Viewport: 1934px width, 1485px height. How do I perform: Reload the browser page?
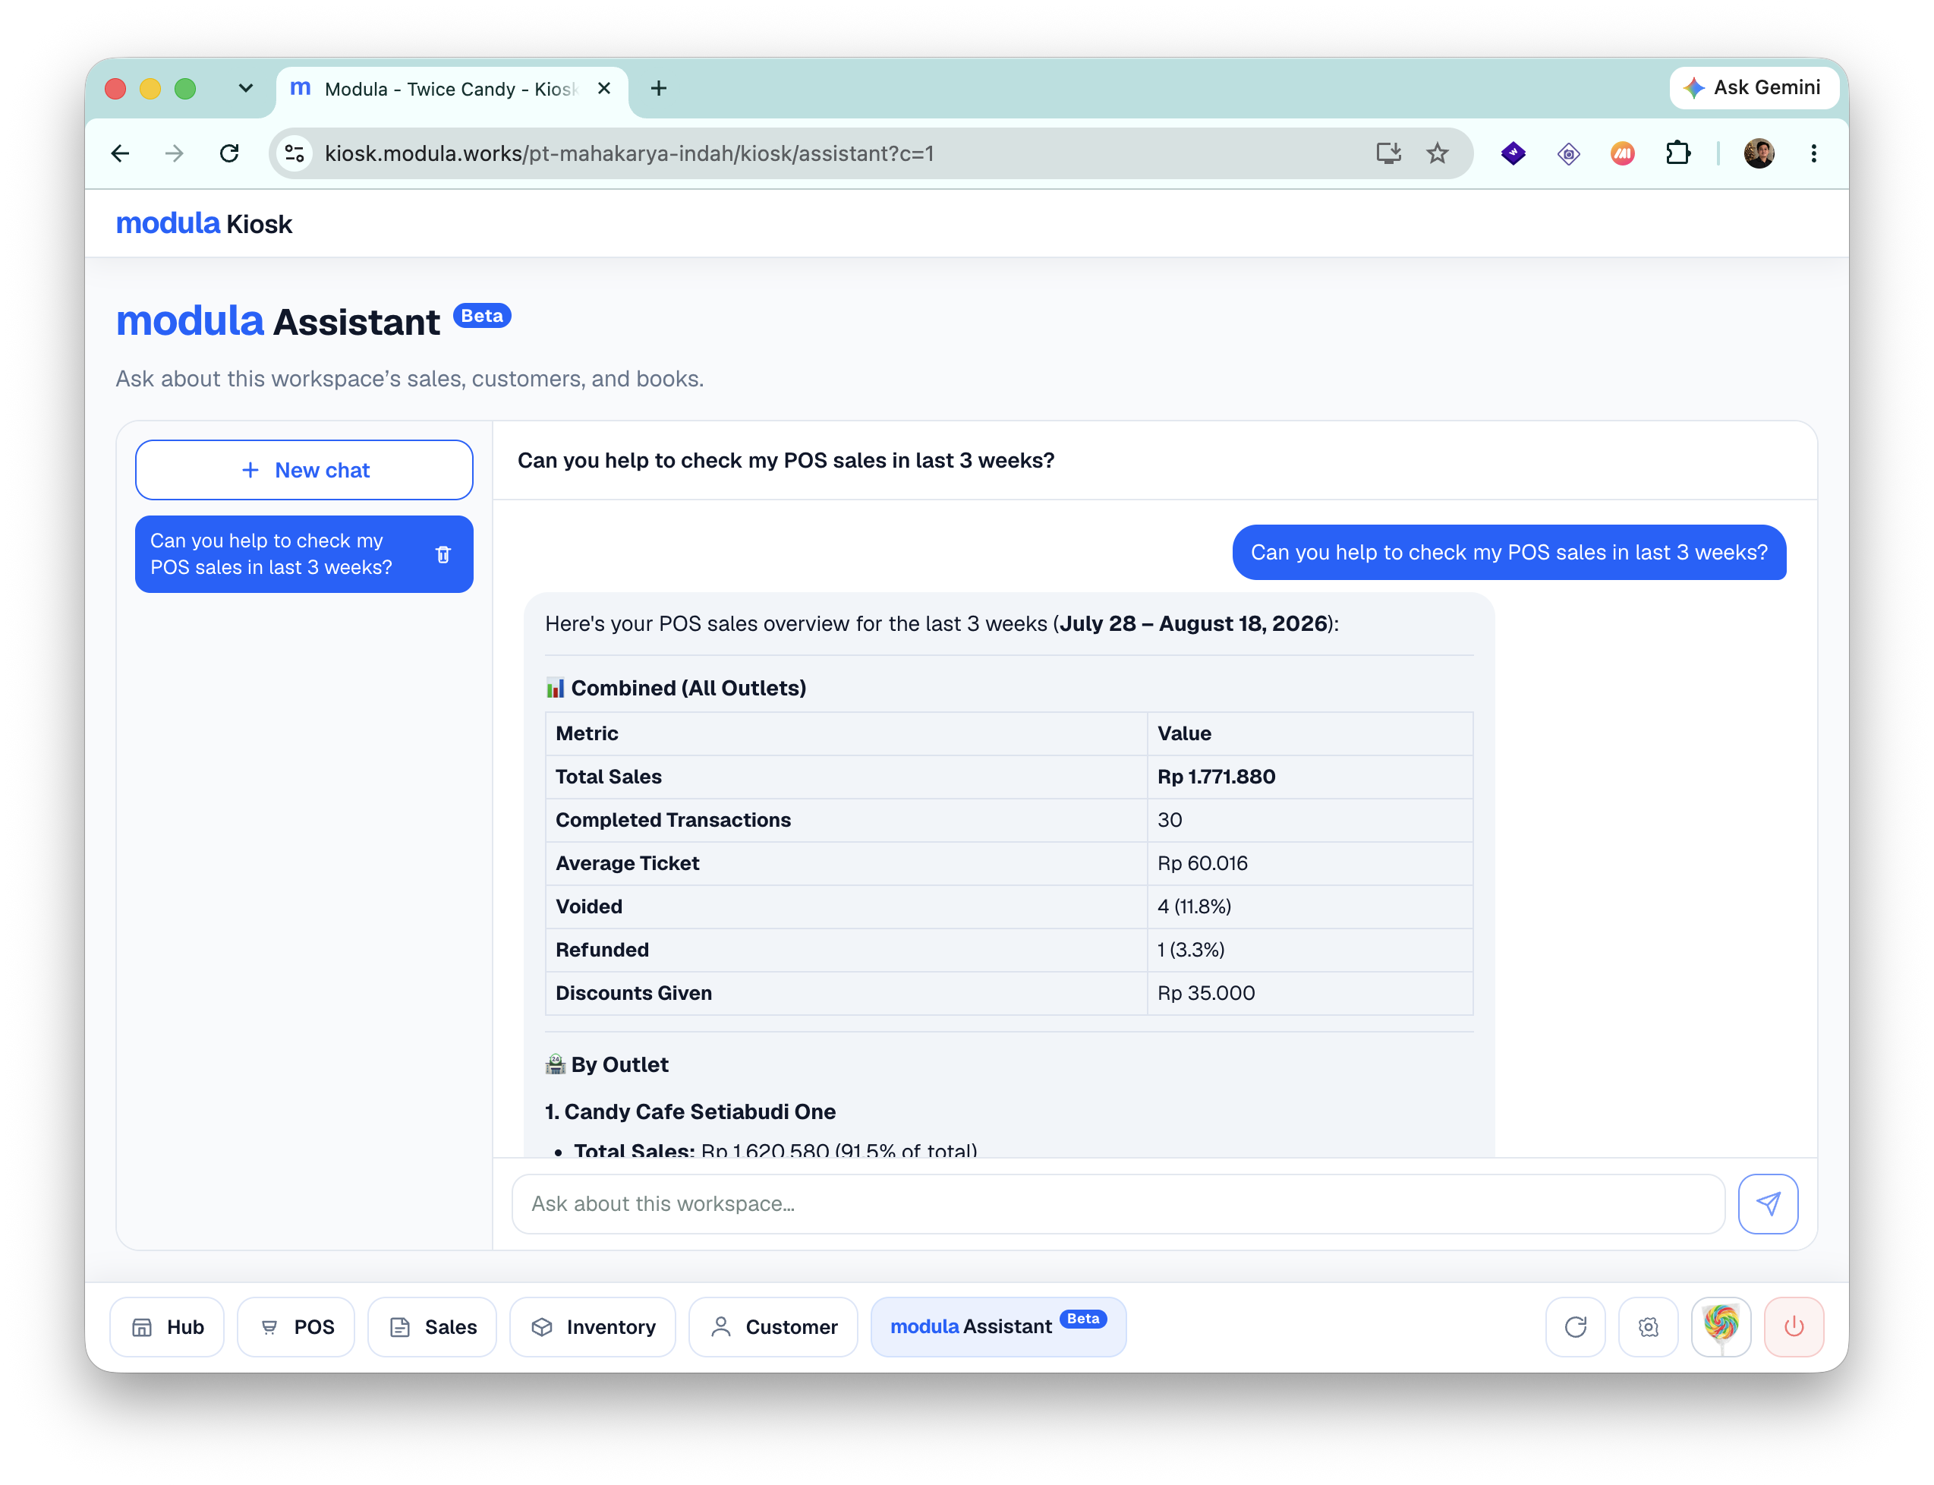click(x=230, y=154)
